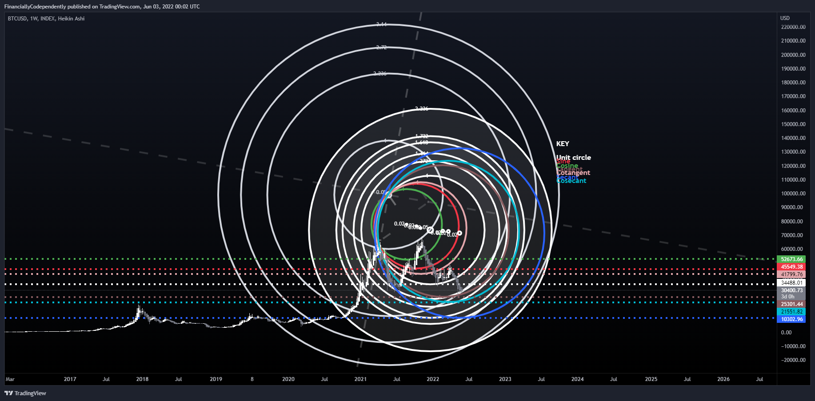The width and height of the screenshot is (815, 401).
Task: Select the USD currency label on price axis
Action: tap(785, 18)
